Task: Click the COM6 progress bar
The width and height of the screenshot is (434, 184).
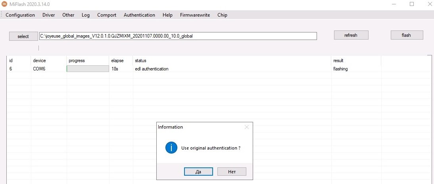Action: (x=88, y=69)
